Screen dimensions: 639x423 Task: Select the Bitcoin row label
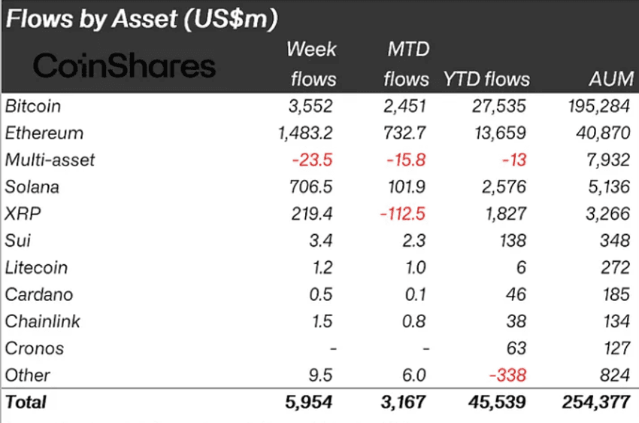(33, 106)
